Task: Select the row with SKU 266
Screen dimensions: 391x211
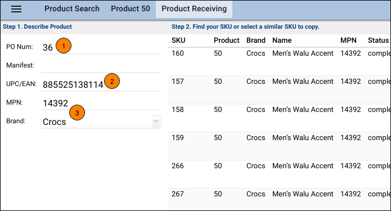Action: pos(279,174)
